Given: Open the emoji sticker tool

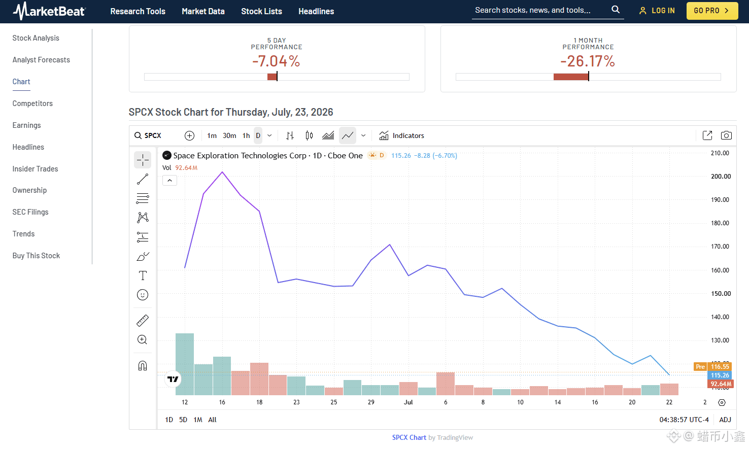Looking at the screenshot, I should coord(143,295).
